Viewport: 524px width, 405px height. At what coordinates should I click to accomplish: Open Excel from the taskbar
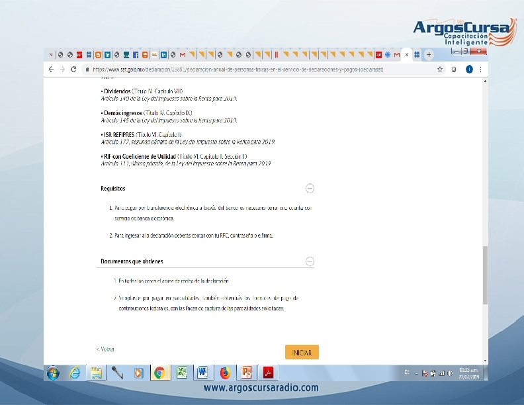click(182, 373)
